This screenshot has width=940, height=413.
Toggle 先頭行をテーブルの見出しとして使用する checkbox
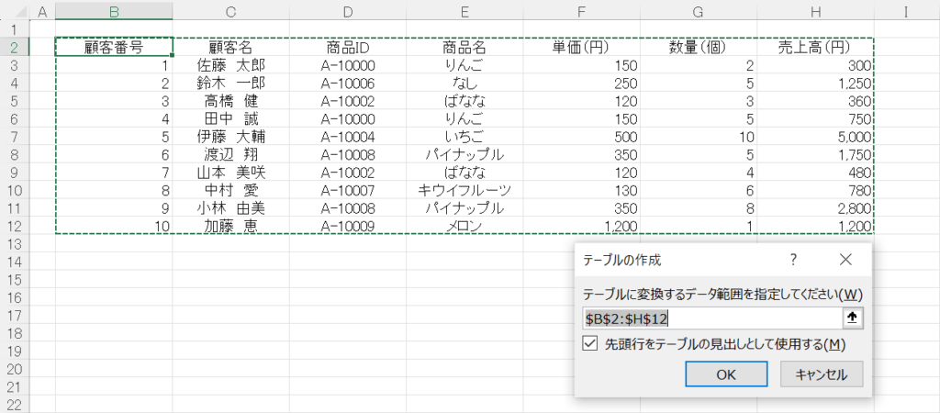(590, 344)
